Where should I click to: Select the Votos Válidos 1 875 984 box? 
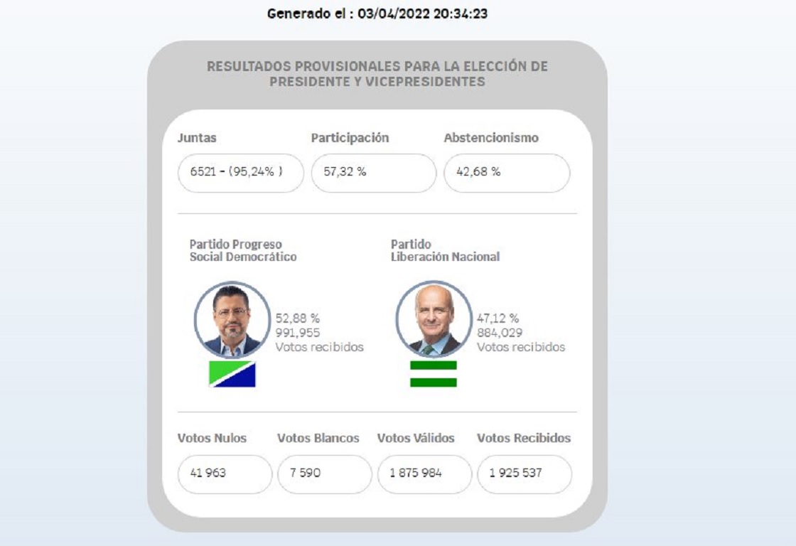pos(424,473)
